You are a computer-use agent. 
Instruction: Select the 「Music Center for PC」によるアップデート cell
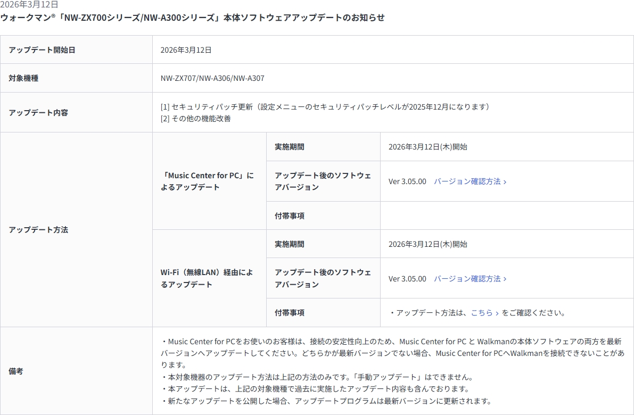tap(207, 181)
